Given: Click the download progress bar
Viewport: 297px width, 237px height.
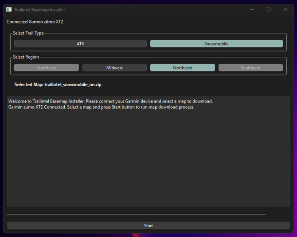Looking at the screenshot, I should coord(136,214).
